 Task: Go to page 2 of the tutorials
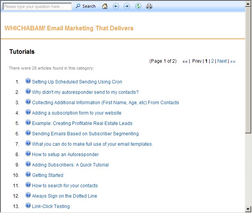pos(212,61)
